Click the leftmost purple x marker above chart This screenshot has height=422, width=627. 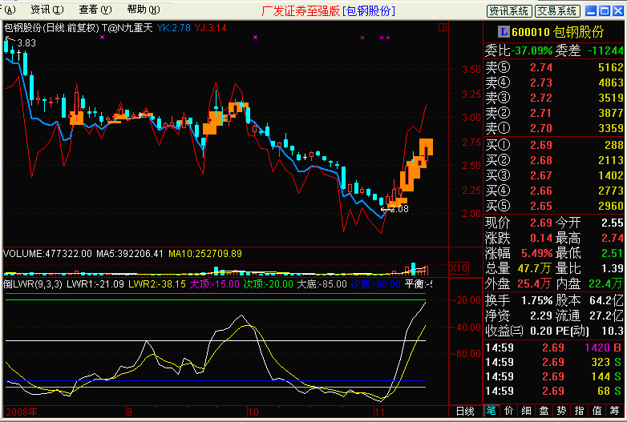coord(103,37)
